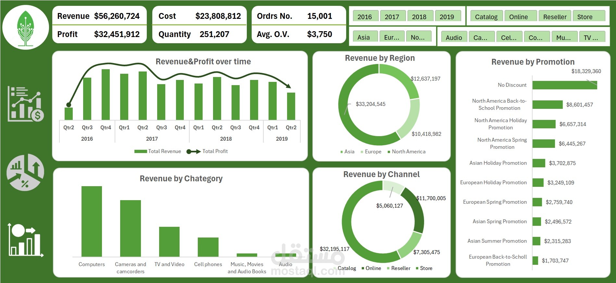Click the $11,700,005 channel data label

(431, 198)
